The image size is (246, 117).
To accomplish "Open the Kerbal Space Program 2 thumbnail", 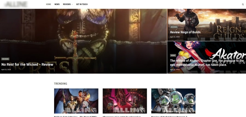I will [173, 101].
